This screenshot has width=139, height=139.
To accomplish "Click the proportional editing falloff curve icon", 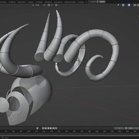I will (59, 5).
